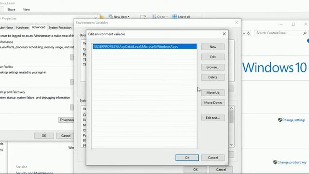The height and width of the screenshot is (174, 309).
Task: Click Open in Explorer ribbon
Action: [160, 17]
